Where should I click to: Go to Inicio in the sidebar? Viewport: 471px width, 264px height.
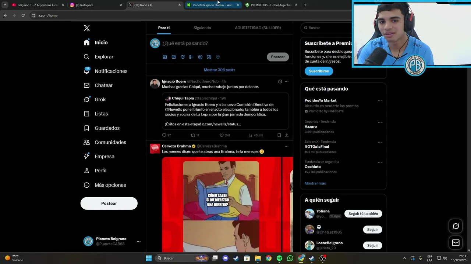[96, 43]
